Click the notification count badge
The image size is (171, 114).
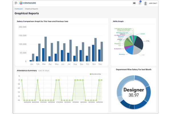[x=141, y=2]
